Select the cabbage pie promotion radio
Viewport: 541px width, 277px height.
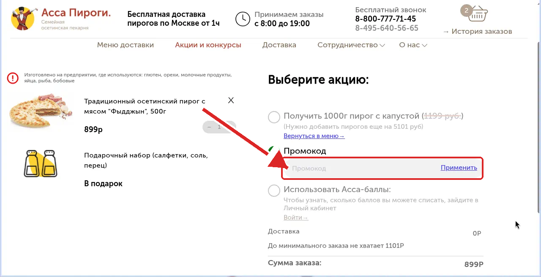(274, 117)
